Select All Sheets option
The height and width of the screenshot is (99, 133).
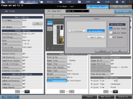tap(111, 37)
